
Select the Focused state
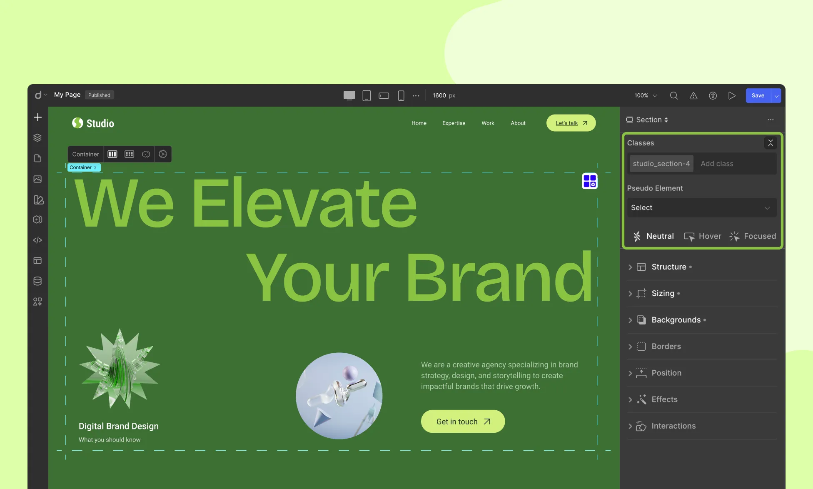click(x=753, y=236)
